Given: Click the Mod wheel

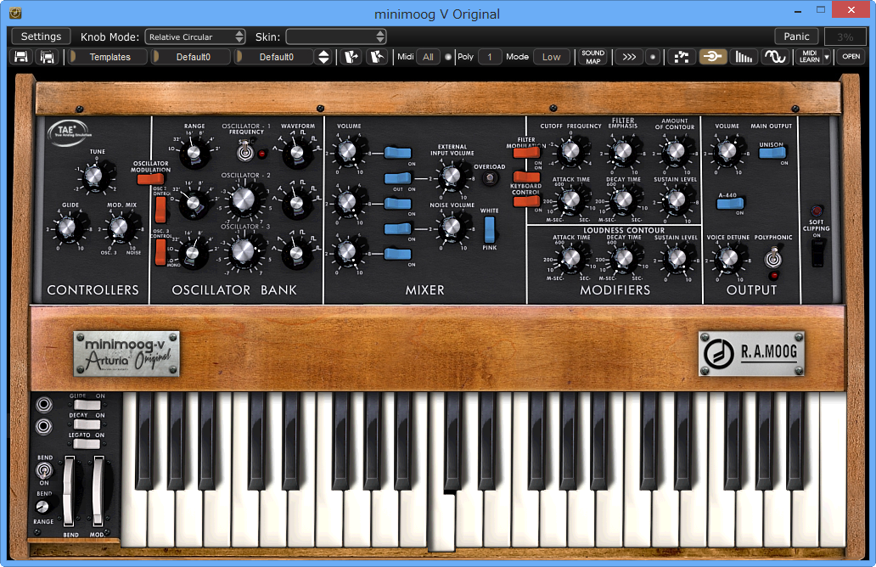Looking at the screenshot, I should (x=98, y=491).
